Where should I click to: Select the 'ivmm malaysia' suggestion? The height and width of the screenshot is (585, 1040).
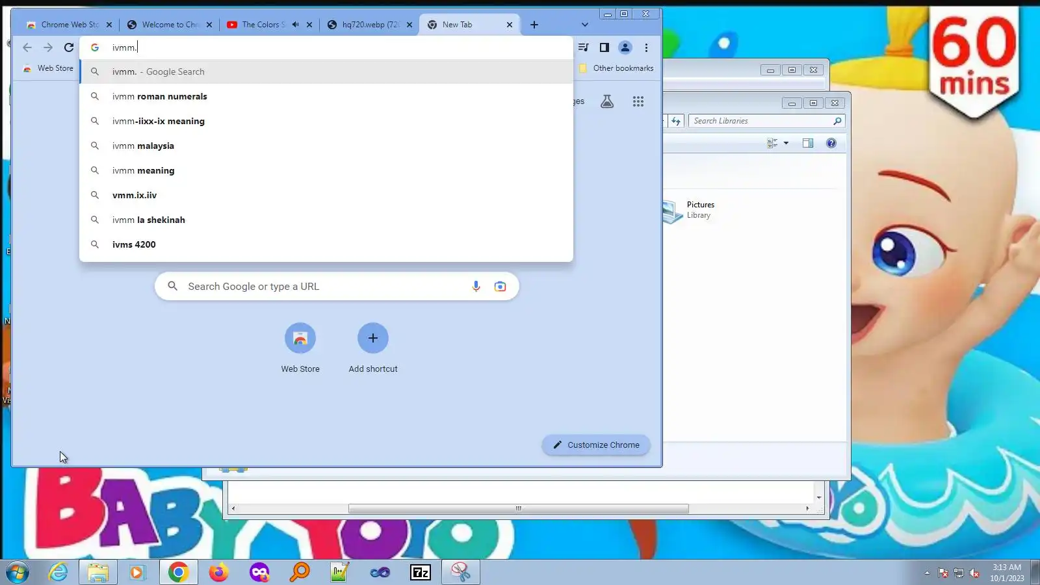pos(326,146)
